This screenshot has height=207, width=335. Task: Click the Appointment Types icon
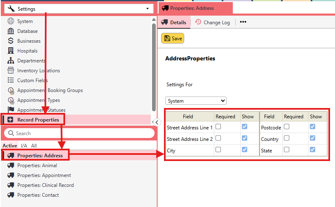[11, 101]
